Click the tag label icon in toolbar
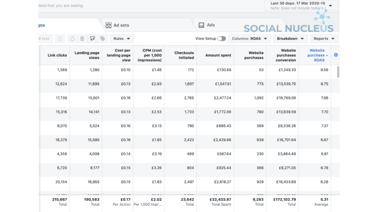The width and height of the screenshot is (378, 212). (x=102, y=38)
